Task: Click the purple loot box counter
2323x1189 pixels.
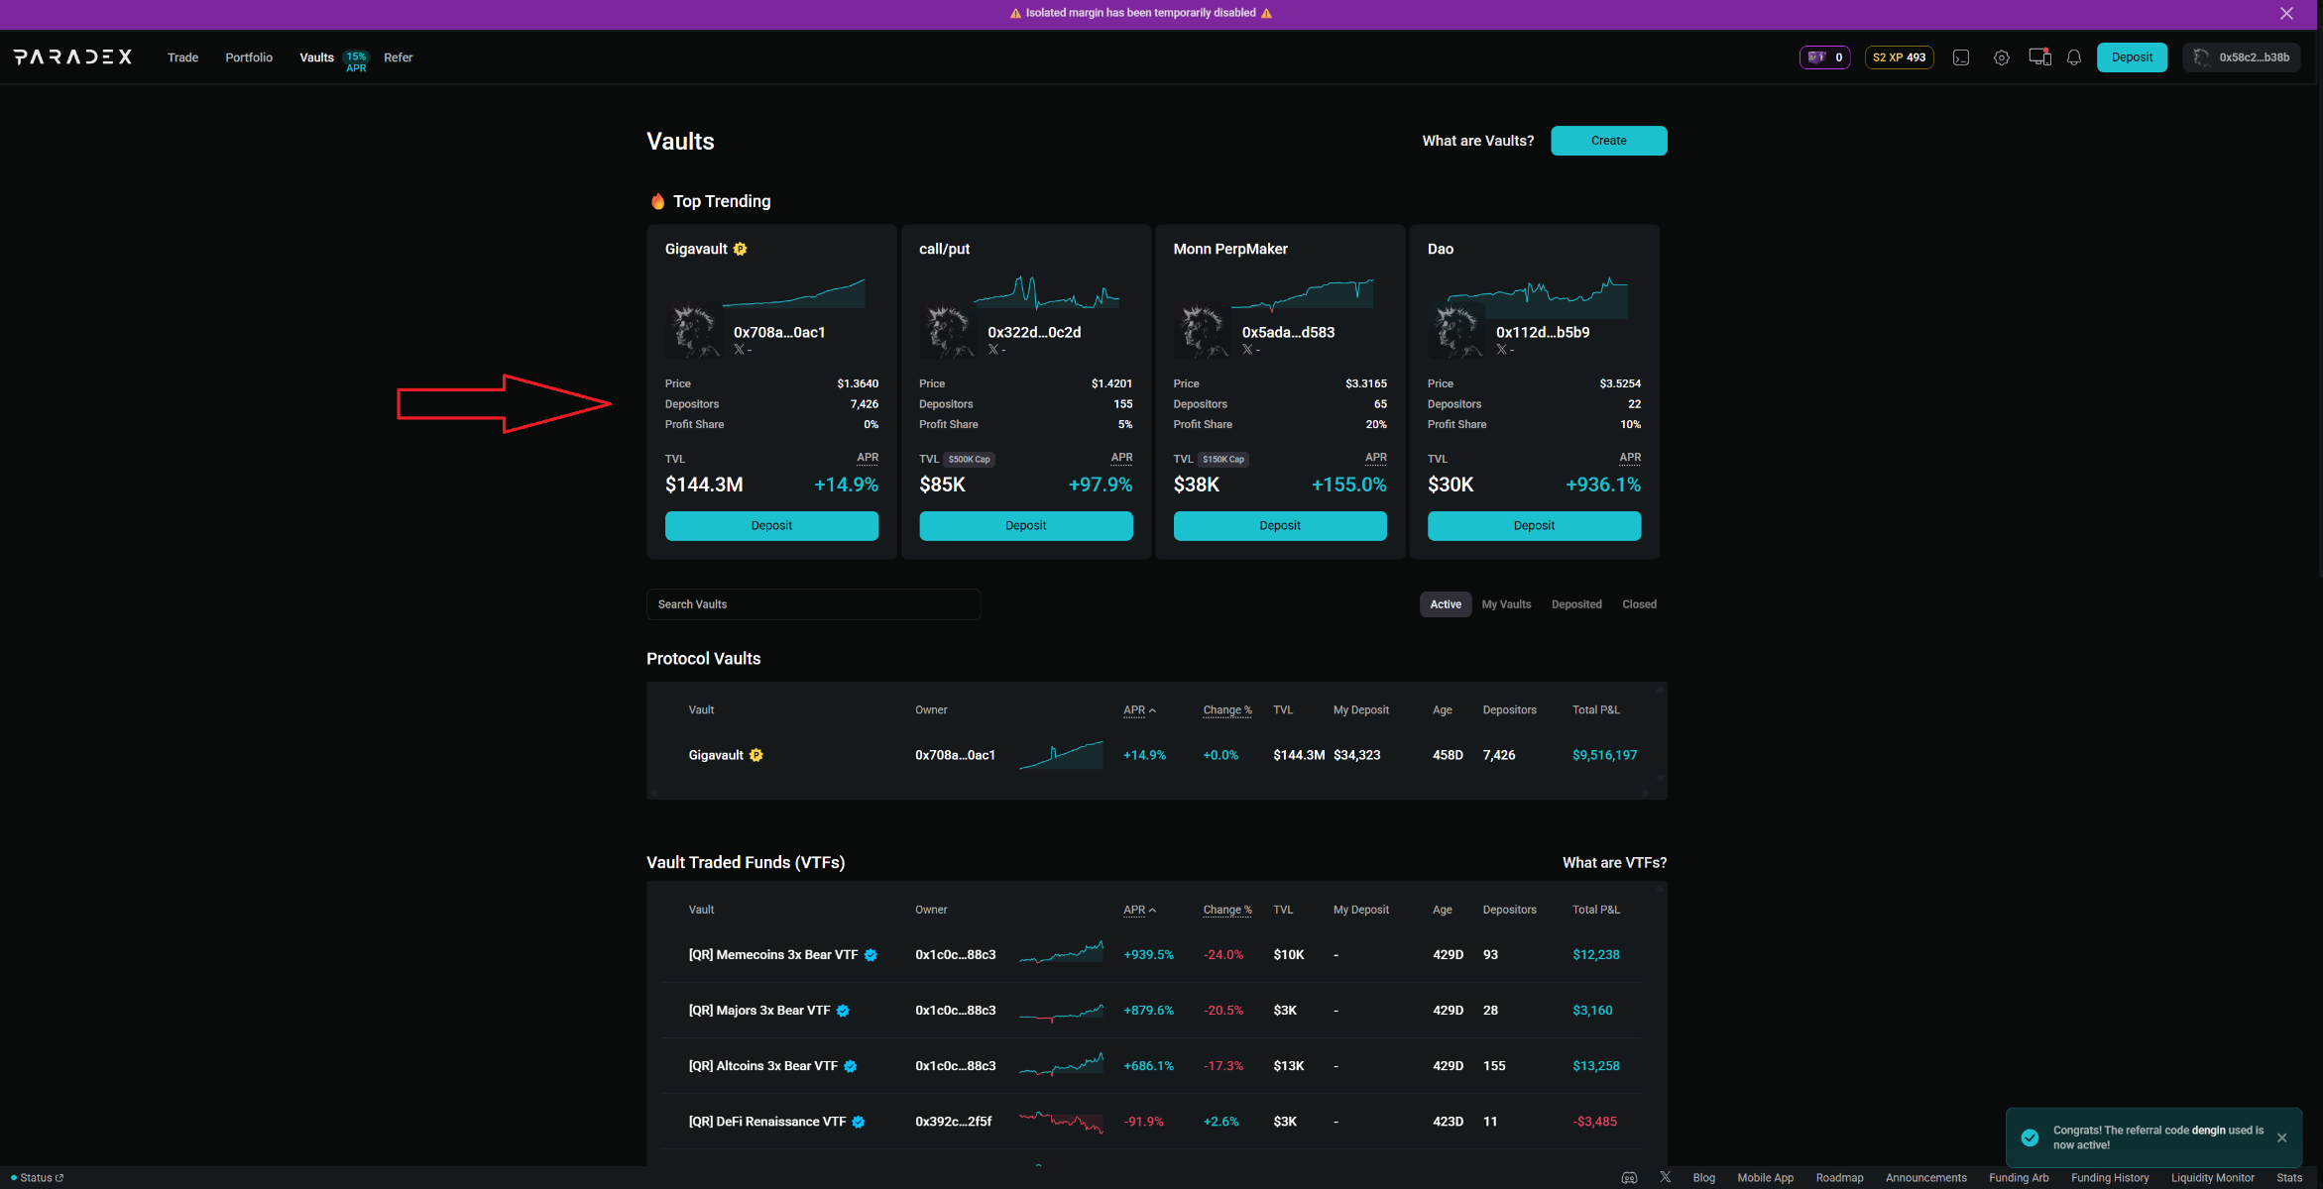Action: point(1824,57)
